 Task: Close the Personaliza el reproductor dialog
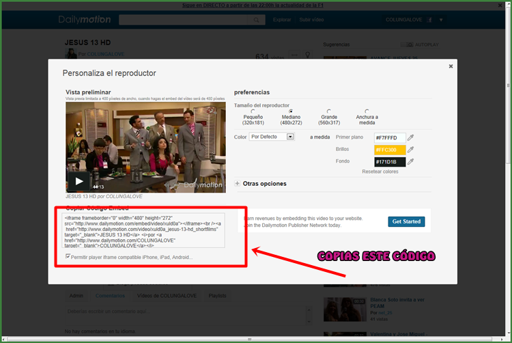(x=451, y=66)
